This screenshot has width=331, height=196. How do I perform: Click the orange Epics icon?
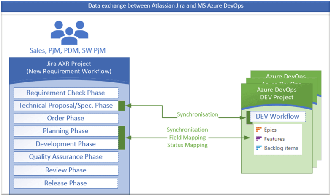[x=259, y=130]
